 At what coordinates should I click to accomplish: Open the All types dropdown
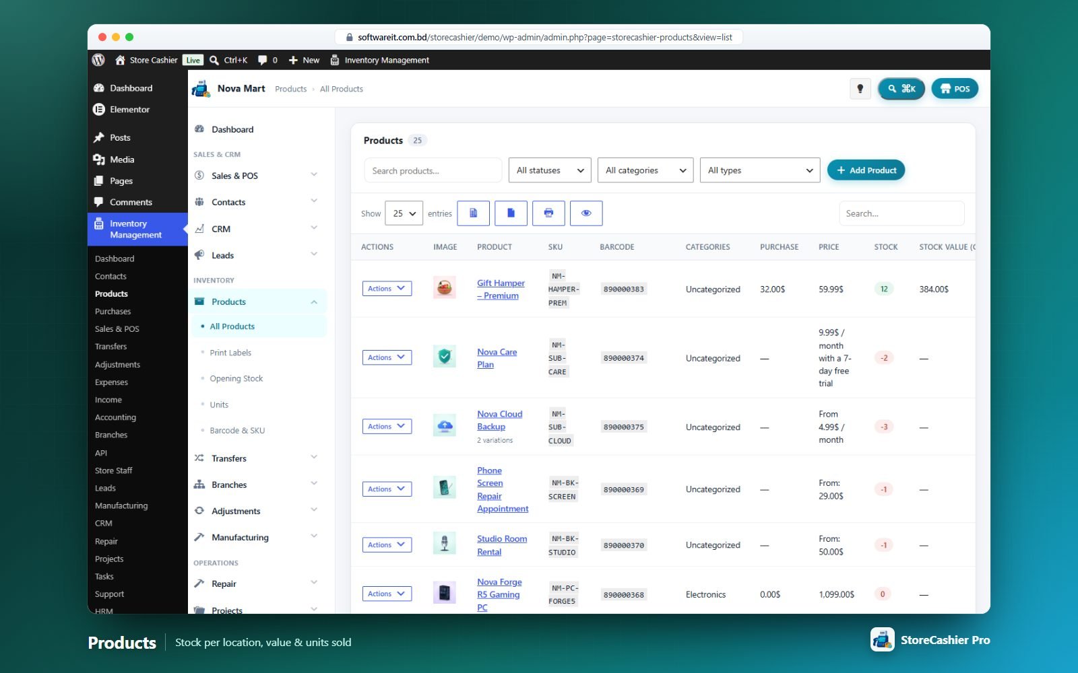coord(760,170)
